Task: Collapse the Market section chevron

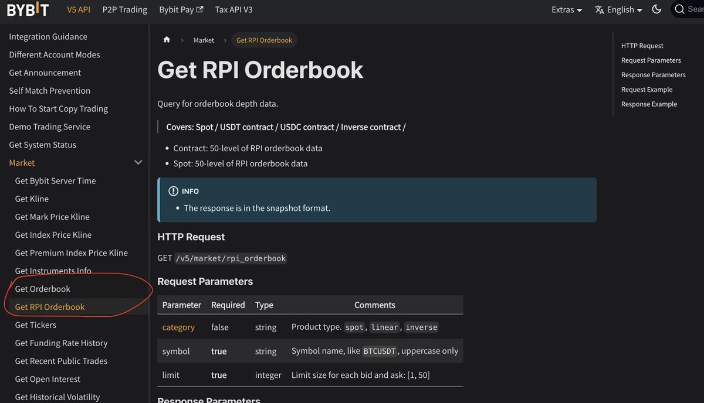Action: [138, 162]
